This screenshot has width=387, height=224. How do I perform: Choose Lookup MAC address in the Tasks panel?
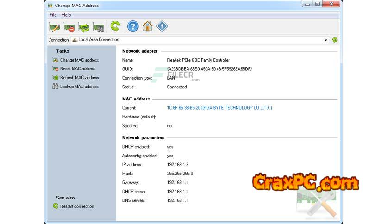pyautogui.click(x=79, y=87)
